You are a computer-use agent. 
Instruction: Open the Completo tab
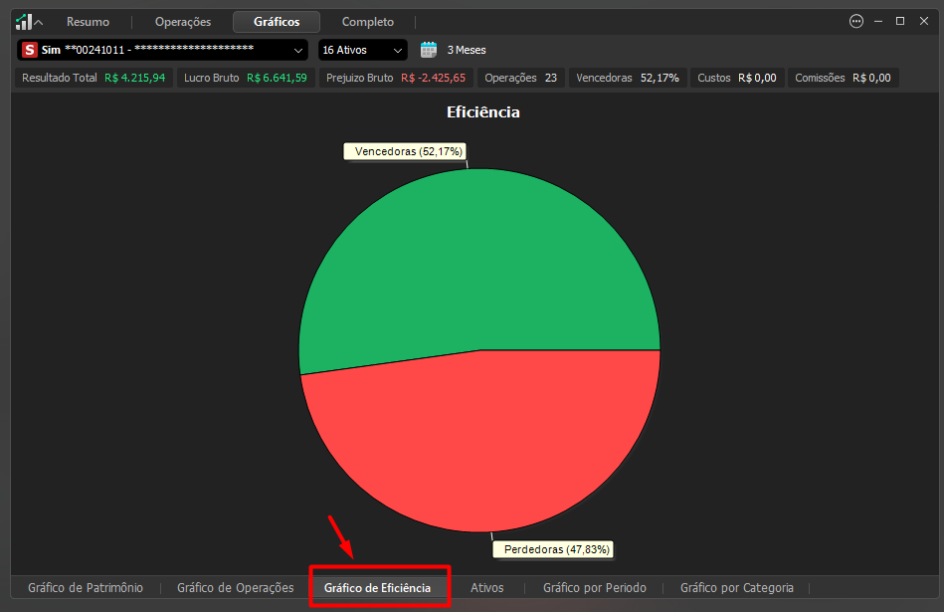click(368, 22)
